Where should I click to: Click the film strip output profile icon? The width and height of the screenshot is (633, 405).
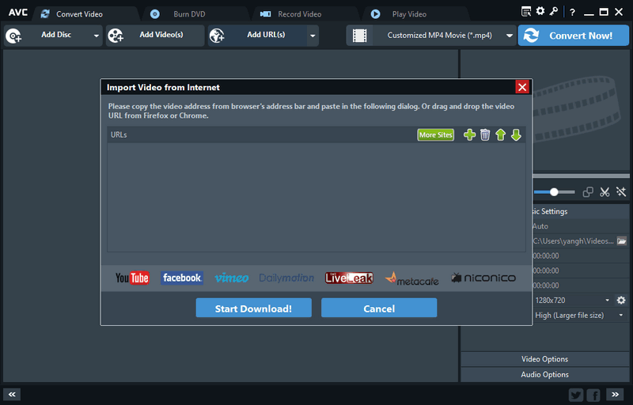[359, 36]
